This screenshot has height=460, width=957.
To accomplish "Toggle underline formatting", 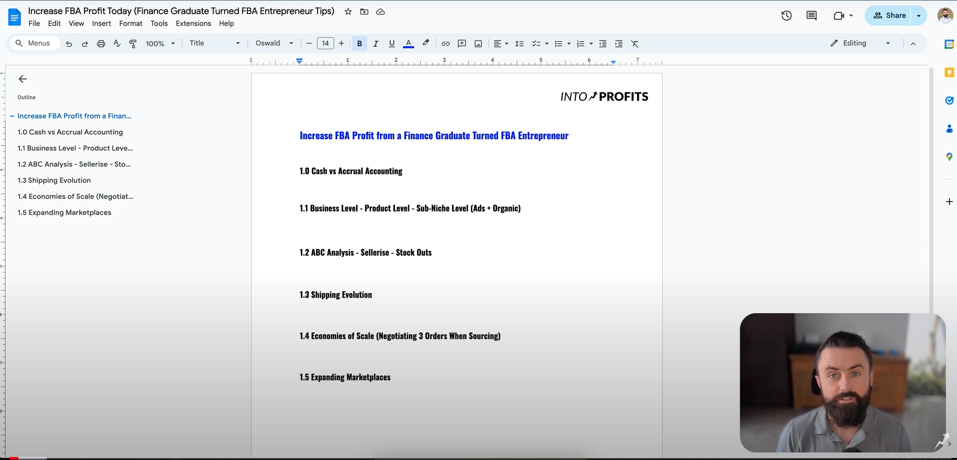I will pos(391,44).
